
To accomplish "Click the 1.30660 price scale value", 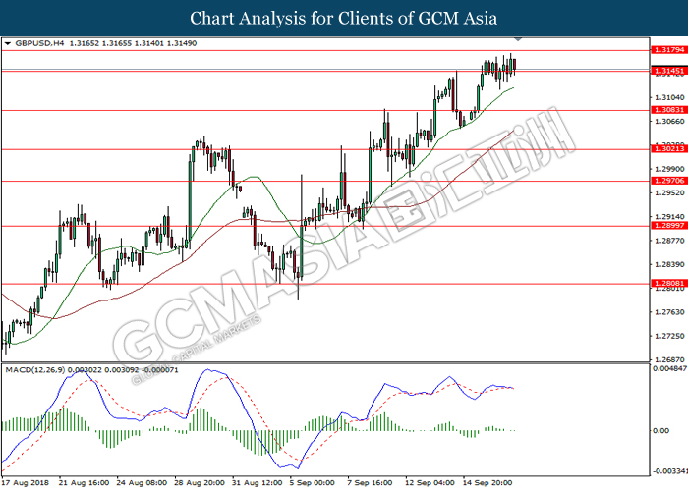I will [669, 121].
